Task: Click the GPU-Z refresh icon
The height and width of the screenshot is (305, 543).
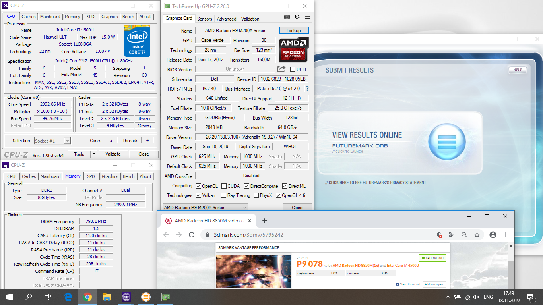Action: point(297,17)
